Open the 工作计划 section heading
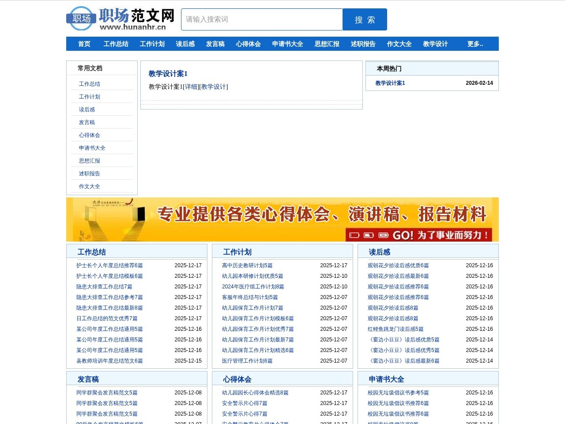This screenshot has height=424, width=565. point(237,252)
